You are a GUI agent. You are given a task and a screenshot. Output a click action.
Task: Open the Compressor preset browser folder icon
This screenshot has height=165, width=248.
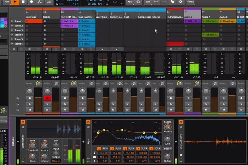coord(23,127)
